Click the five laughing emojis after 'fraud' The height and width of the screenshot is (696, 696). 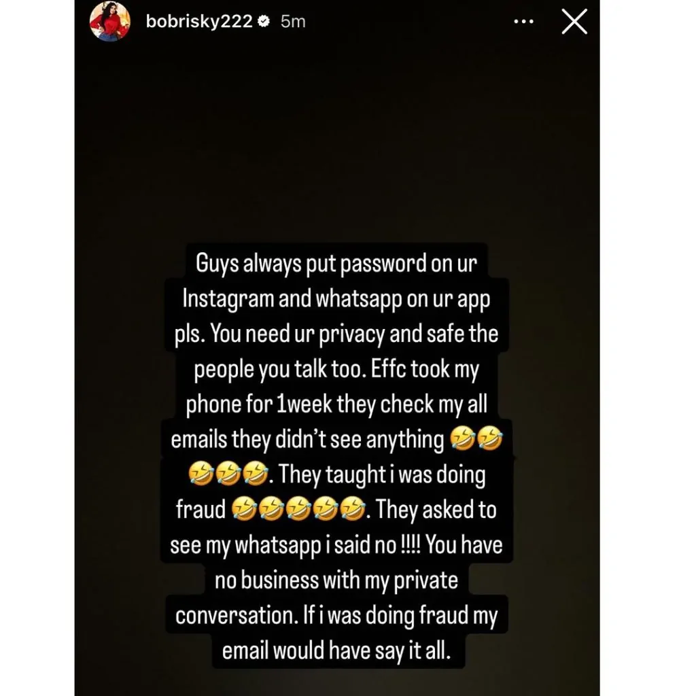298,508
